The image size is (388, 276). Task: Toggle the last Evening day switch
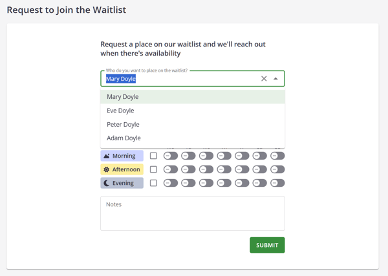277,183
